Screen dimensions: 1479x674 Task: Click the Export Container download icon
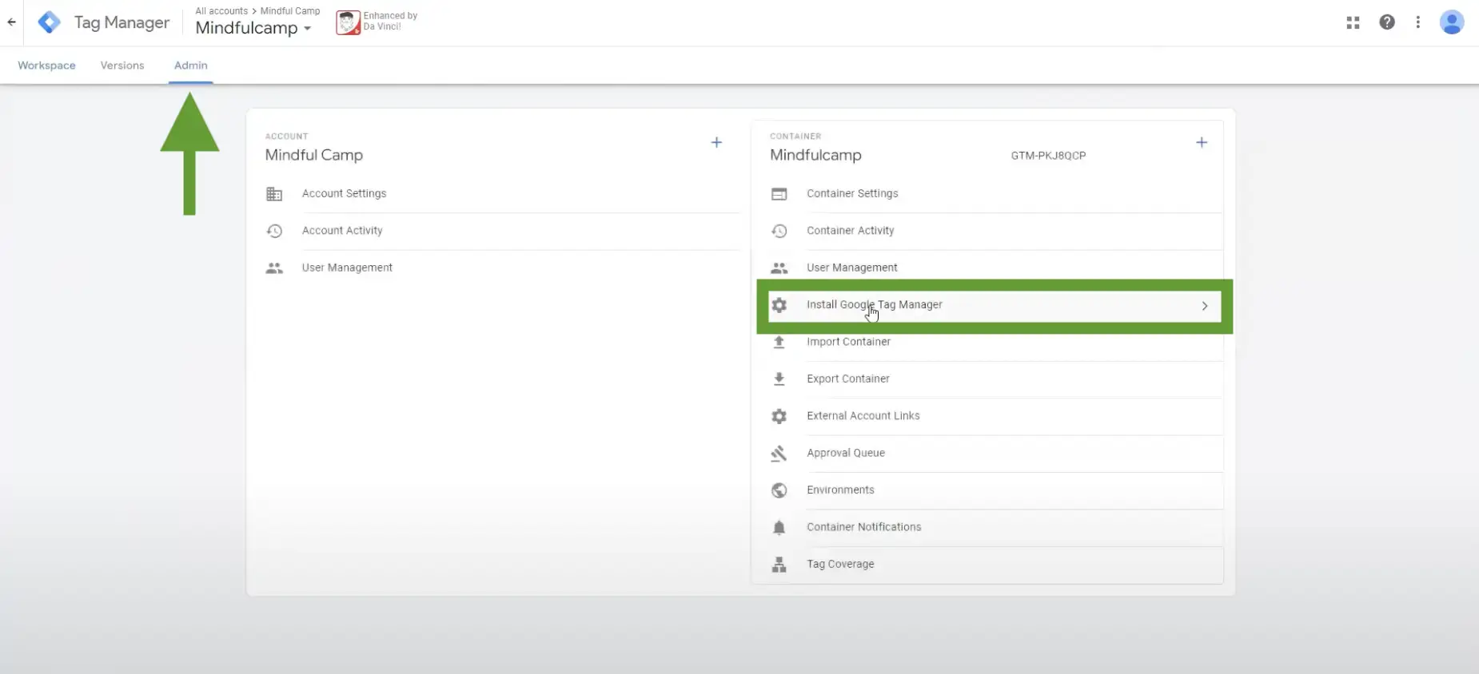[779, 379]
